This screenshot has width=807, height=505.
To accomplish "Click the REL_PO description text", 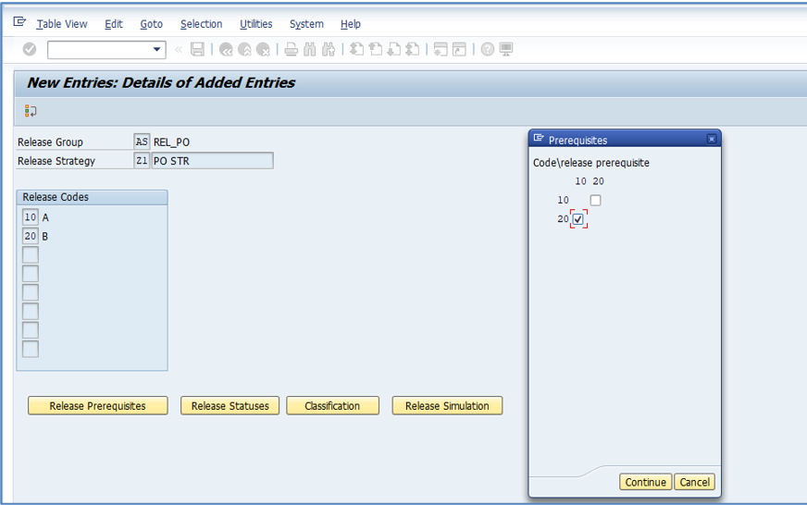I will pos(171,142).
